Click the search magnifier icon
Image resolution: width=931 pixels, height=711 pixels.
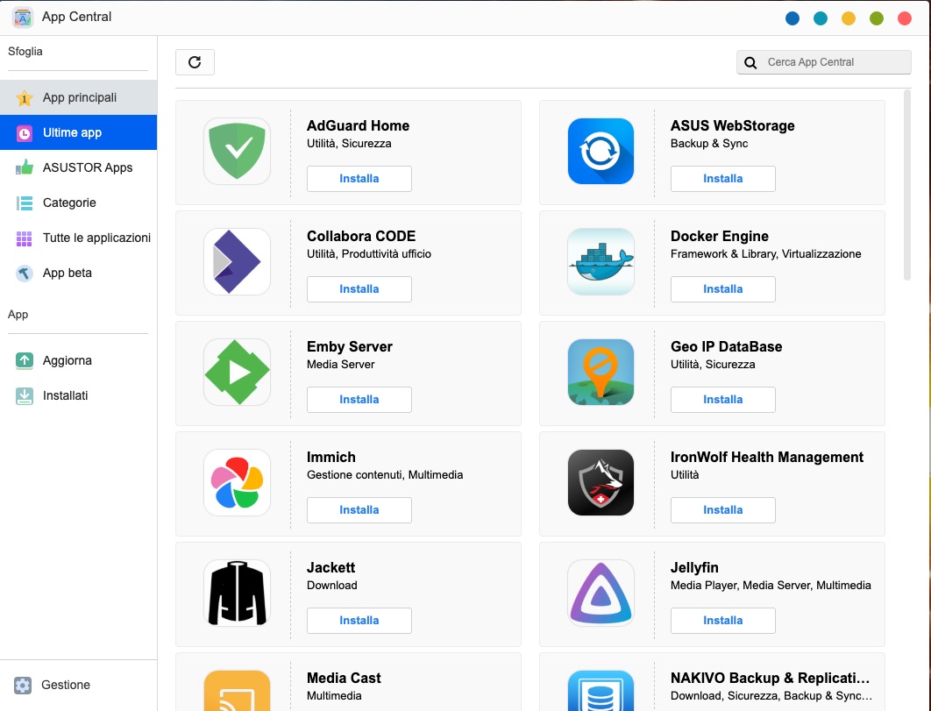click(x=750, y=62)
